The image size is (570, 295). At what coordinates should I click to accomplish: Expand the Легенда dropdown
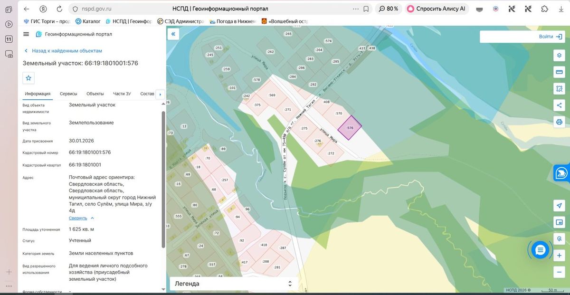pyautogui.click(x=234, y=284)
